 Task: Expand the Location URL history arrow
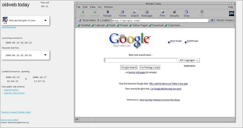tap(209, 20)
